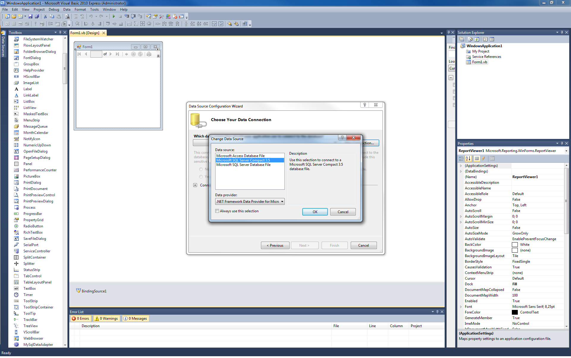
Task: Click Cancel in Data Source Configuration Wizard
Action: (x=364, y=245)
